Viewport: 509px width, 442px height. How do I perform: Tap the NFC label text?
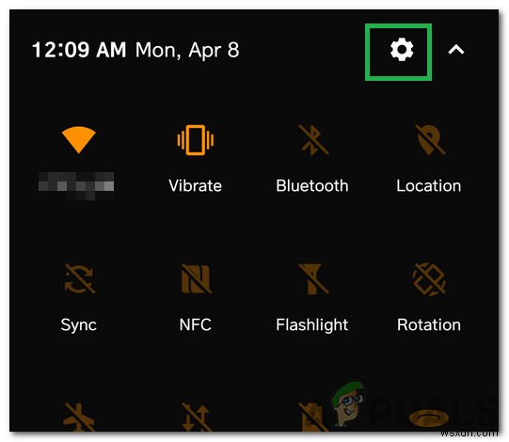(196, 324)
